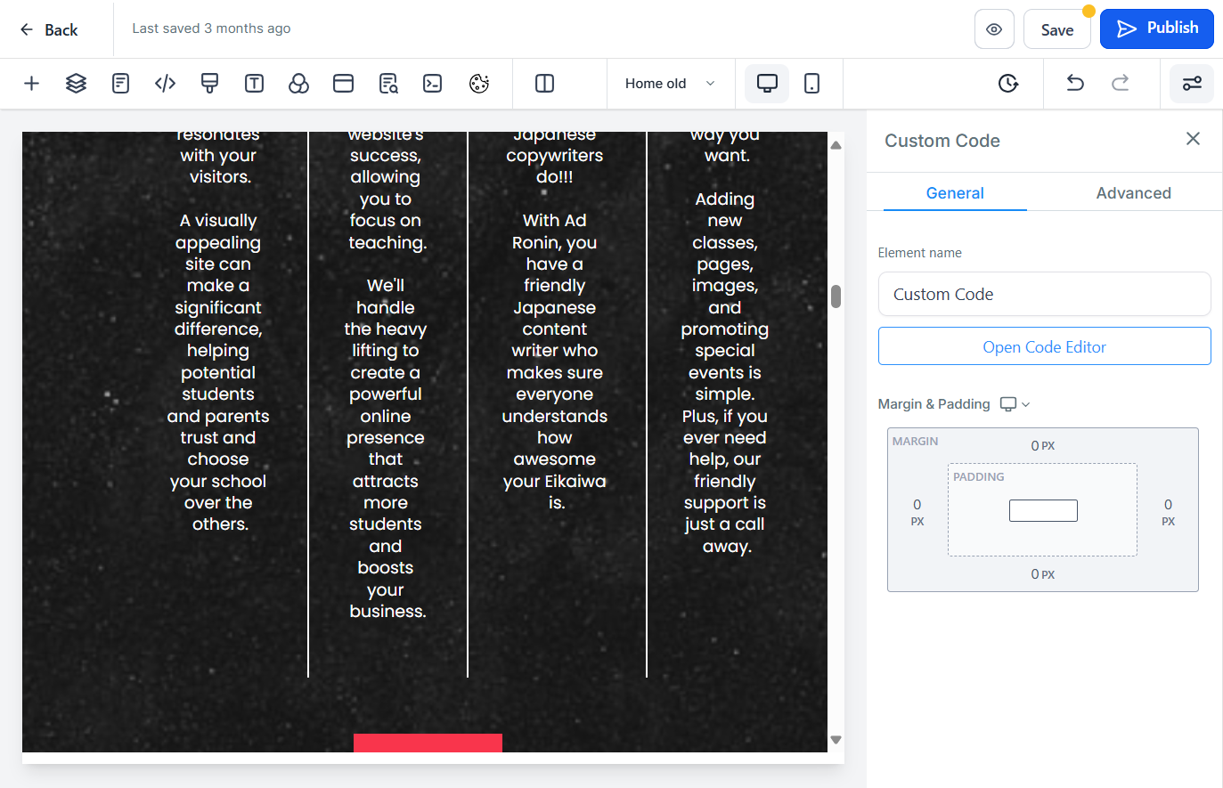Screen dimensions: 1223x788
Task: Select the text column with "We'll handle the heavy lifting"
Action: 386,448
